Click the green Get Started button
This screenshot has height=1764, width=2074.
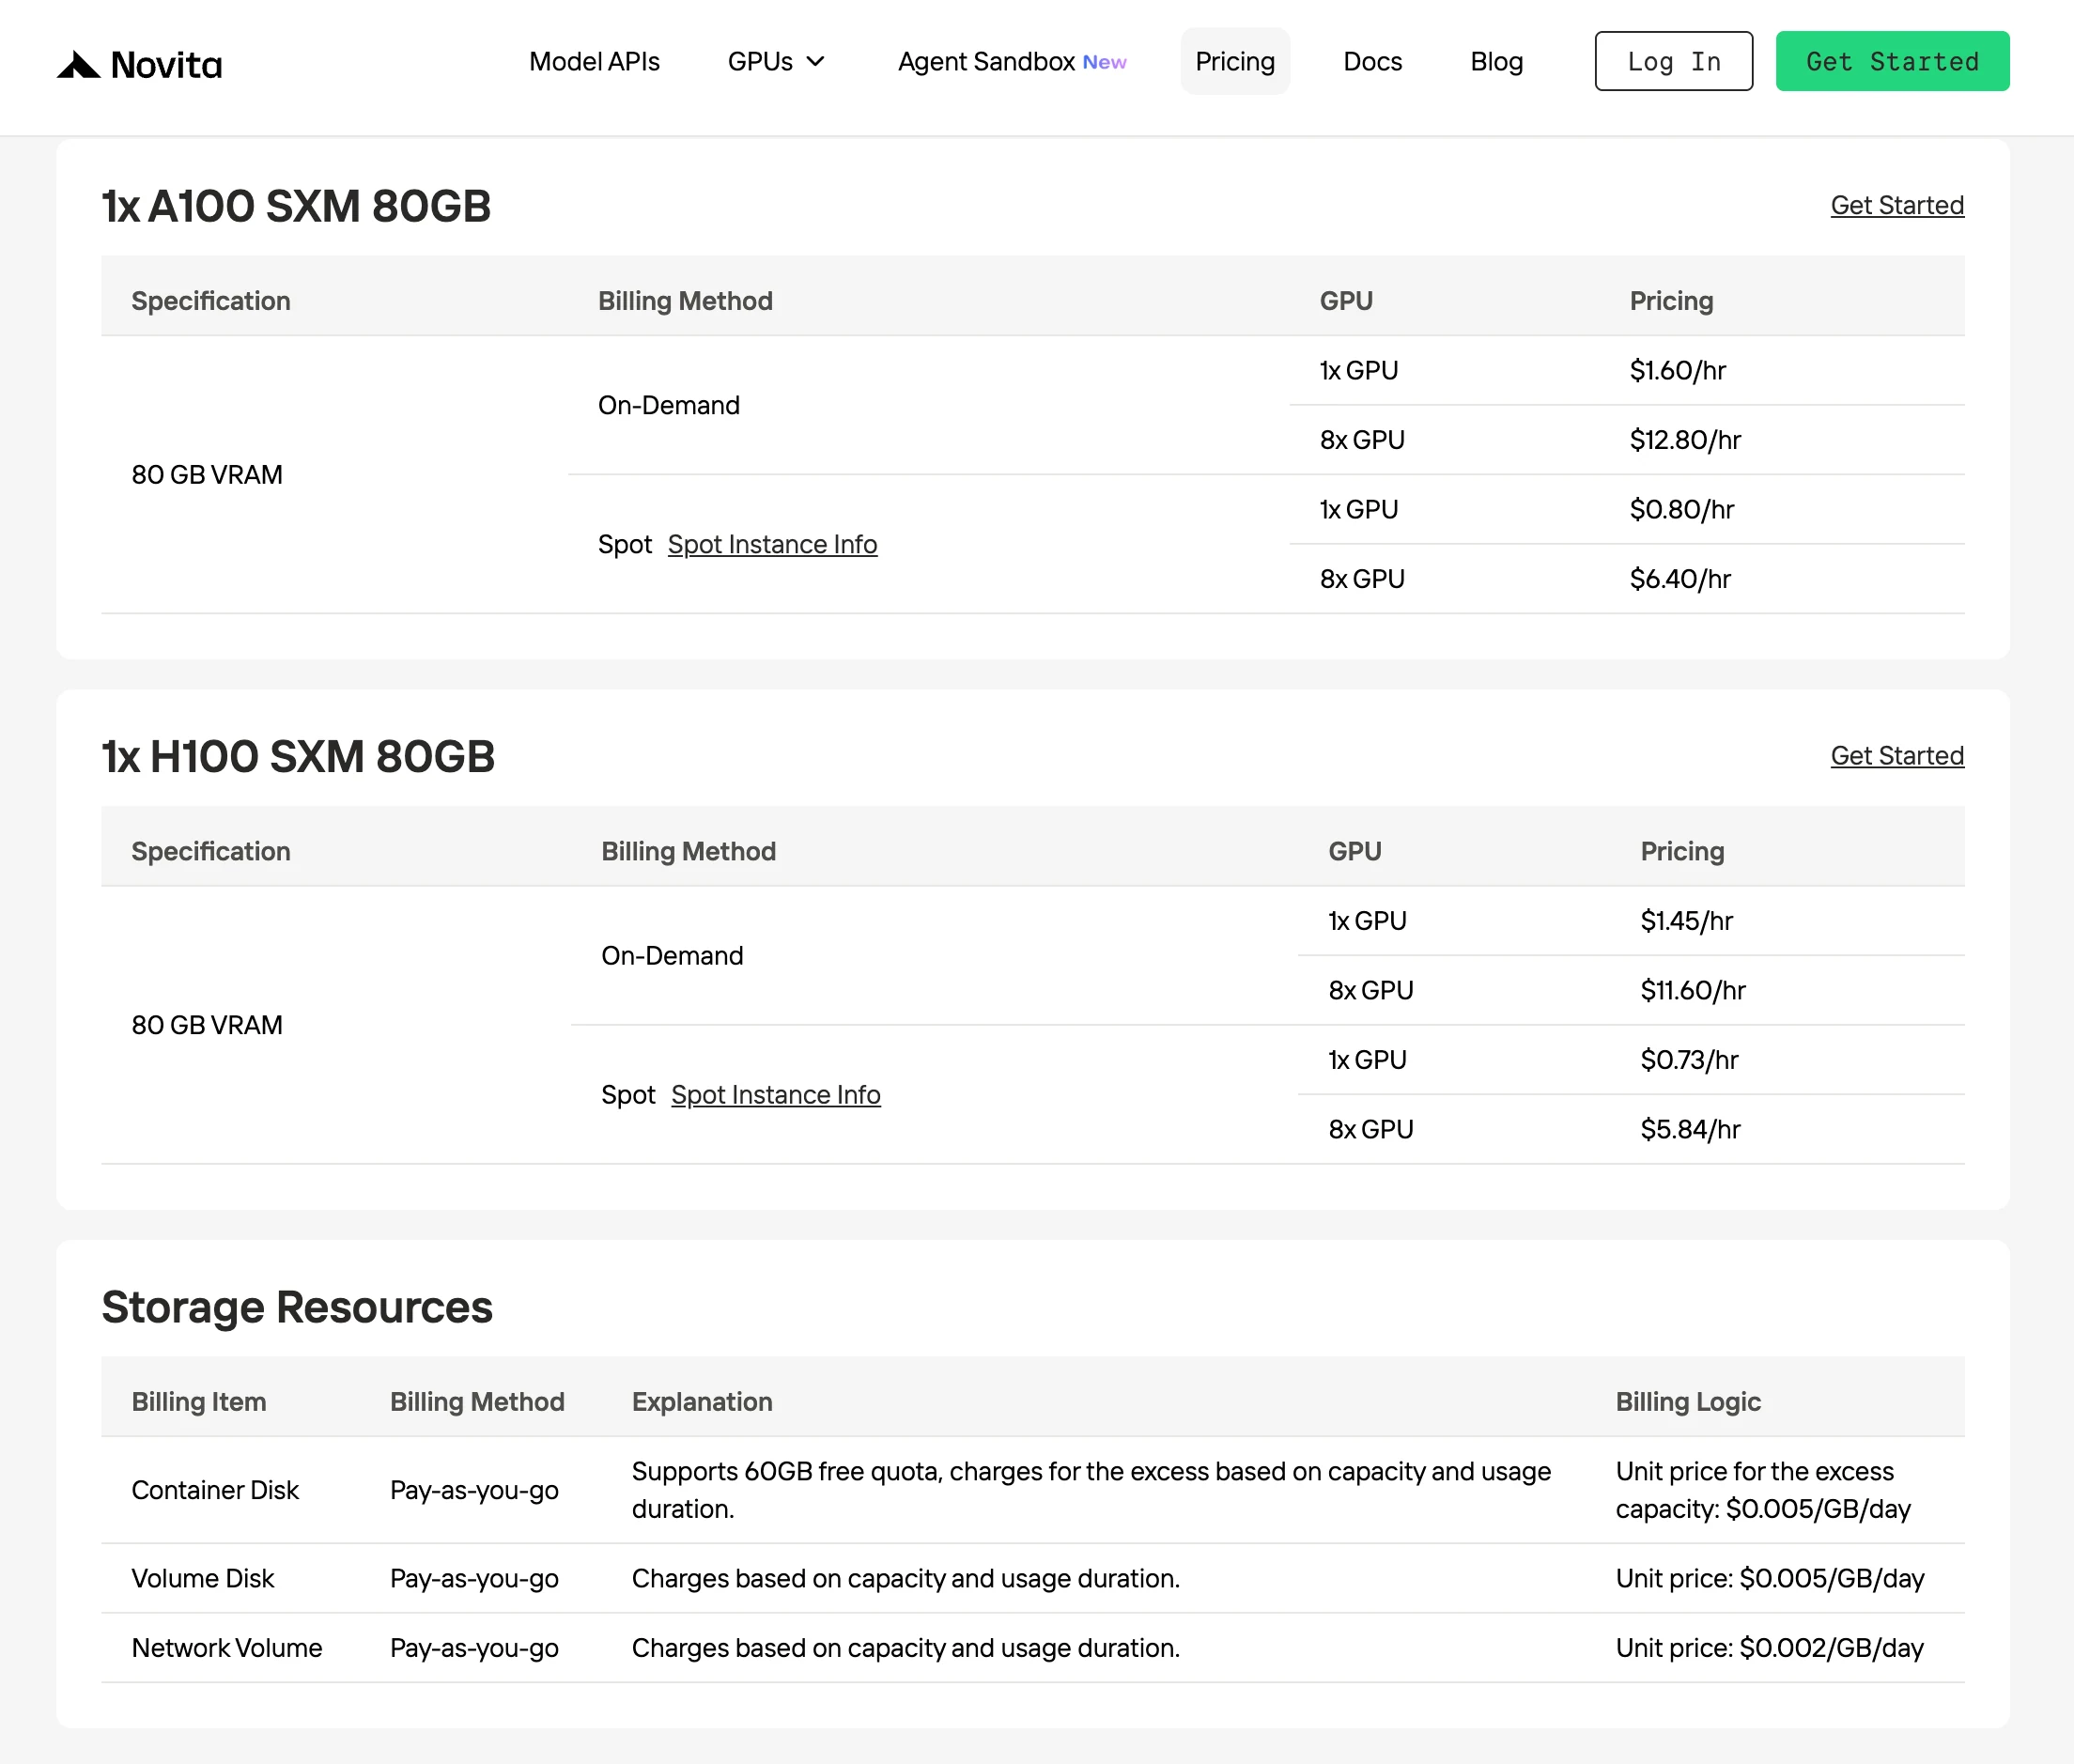click(1892, 61)
